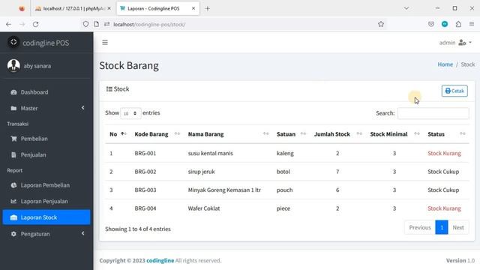The image size is (480, 270).
Task: Select the Laporan Stock menu item
Action: (x=46, y=217)
